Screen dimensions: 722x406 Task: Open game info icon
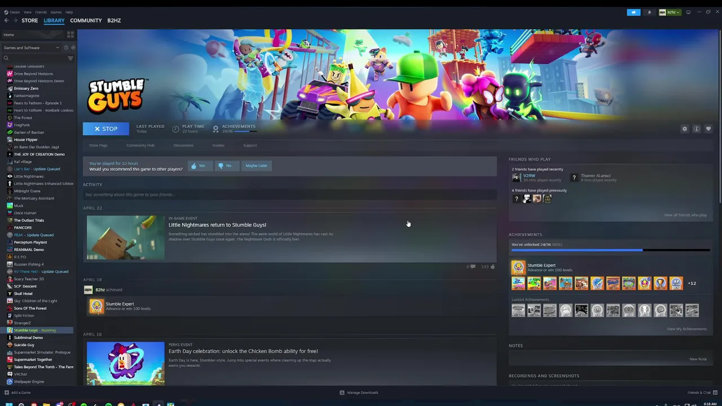(x=697, y=129)
